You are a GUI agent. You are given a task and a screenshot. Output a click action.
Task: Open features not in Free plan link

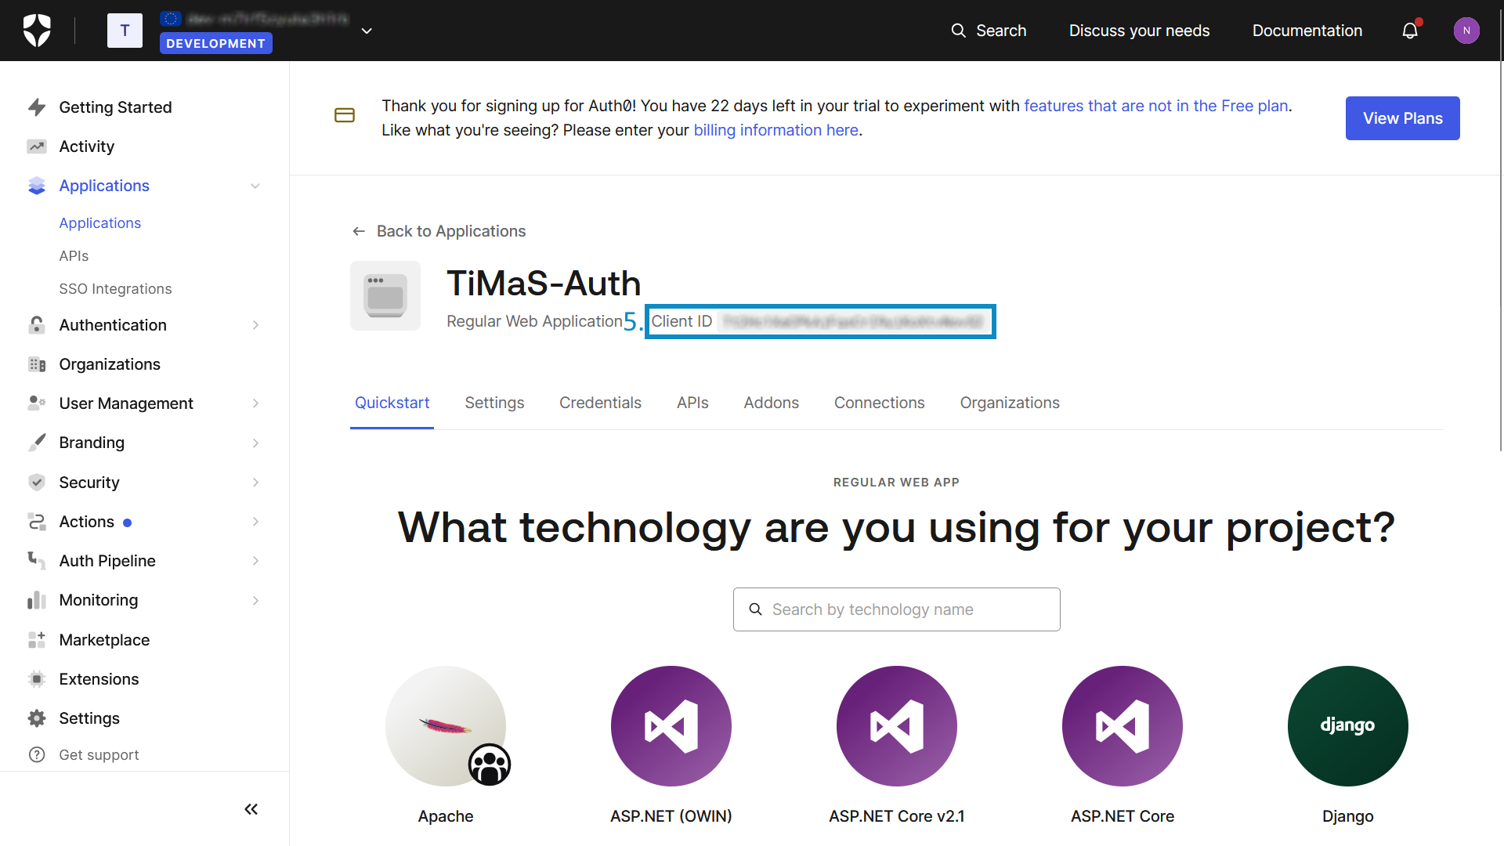pos(1156,106)
